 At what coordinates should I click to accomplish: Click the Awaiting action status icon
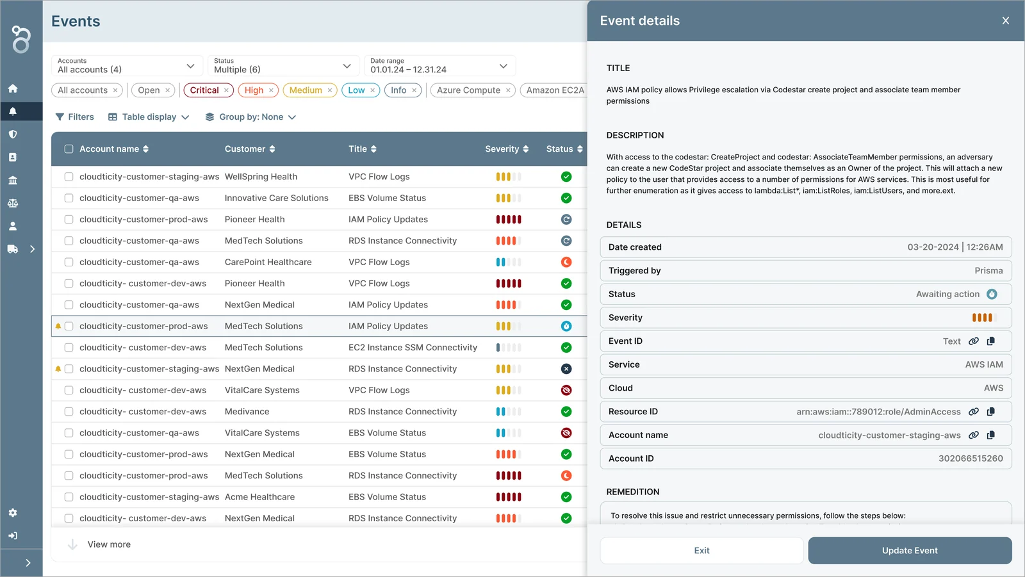pyautogui.click(x=992, y=294)
